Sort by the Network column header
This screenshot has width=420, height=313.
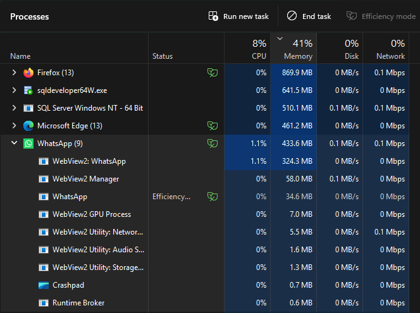click(x=386, y=49)
